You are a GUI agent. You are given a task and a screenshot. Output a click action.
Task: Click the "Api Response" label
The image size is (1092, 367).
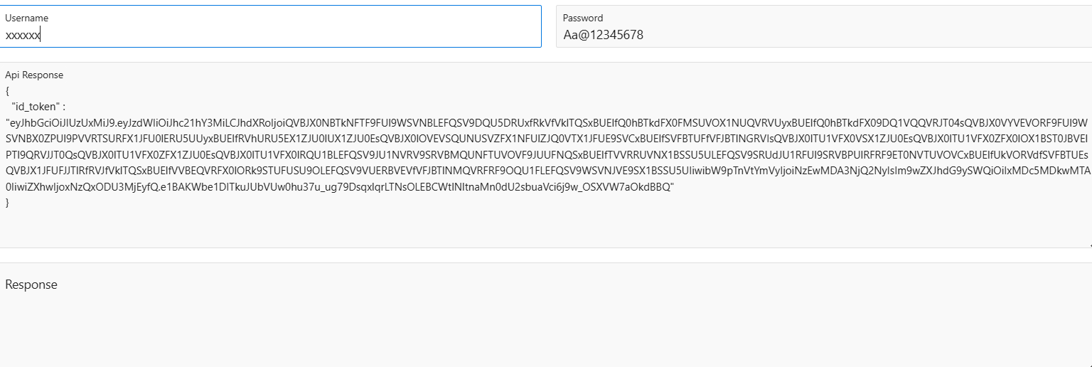coord(34,75)
